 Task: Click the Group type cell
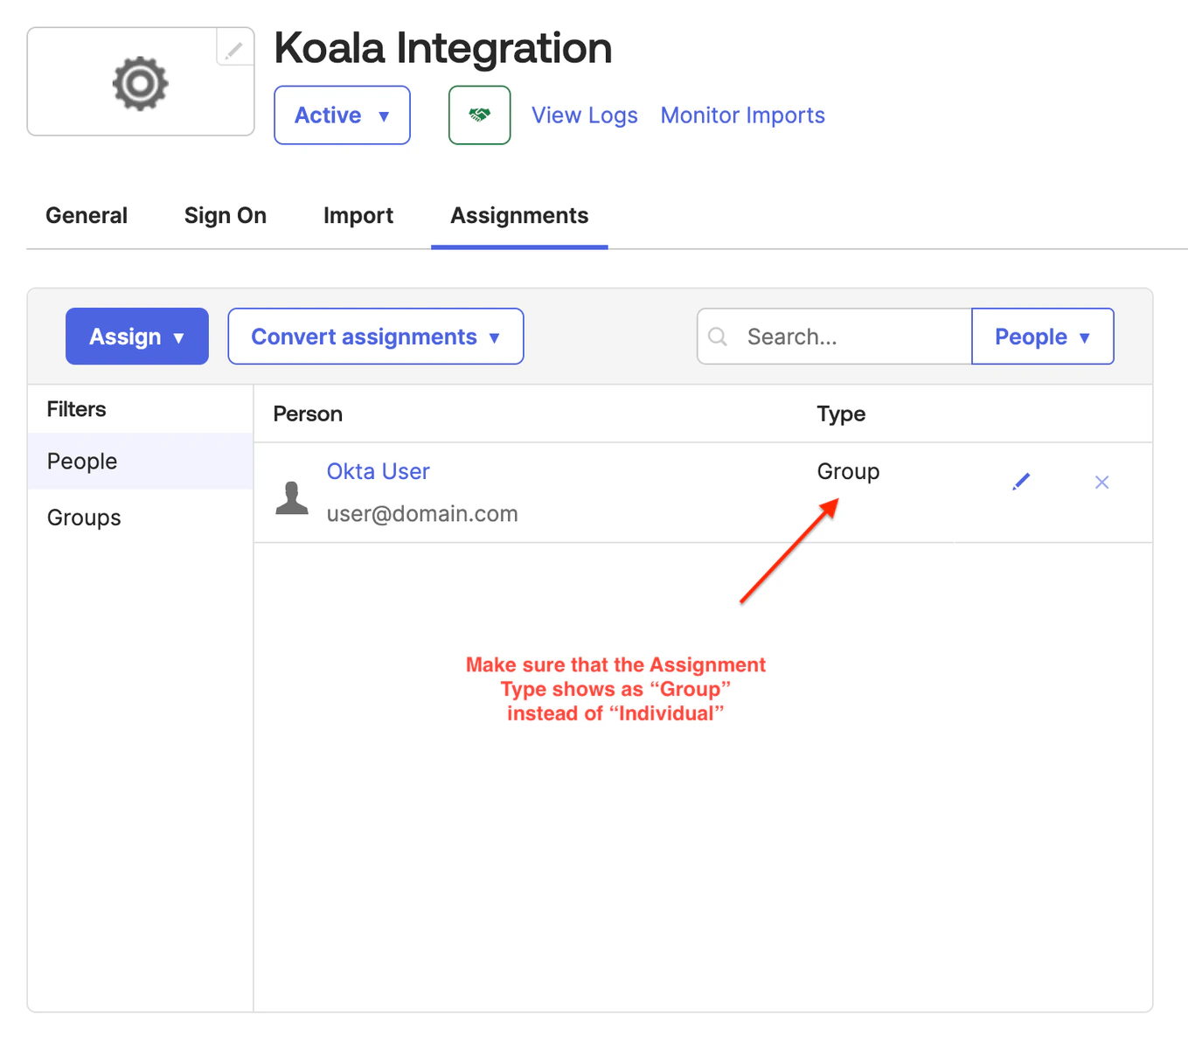click(x=848, y=472)
